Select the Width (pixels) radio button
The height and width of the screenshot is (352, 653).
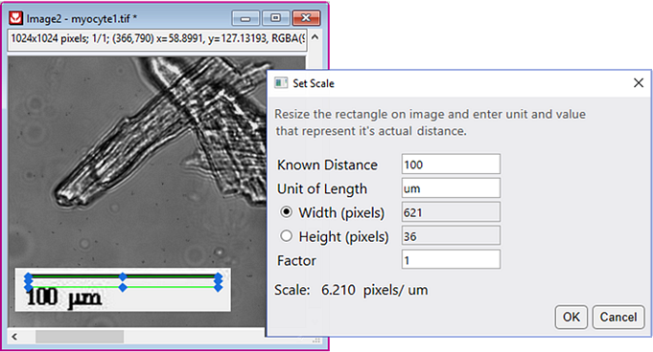pos(286,212)
